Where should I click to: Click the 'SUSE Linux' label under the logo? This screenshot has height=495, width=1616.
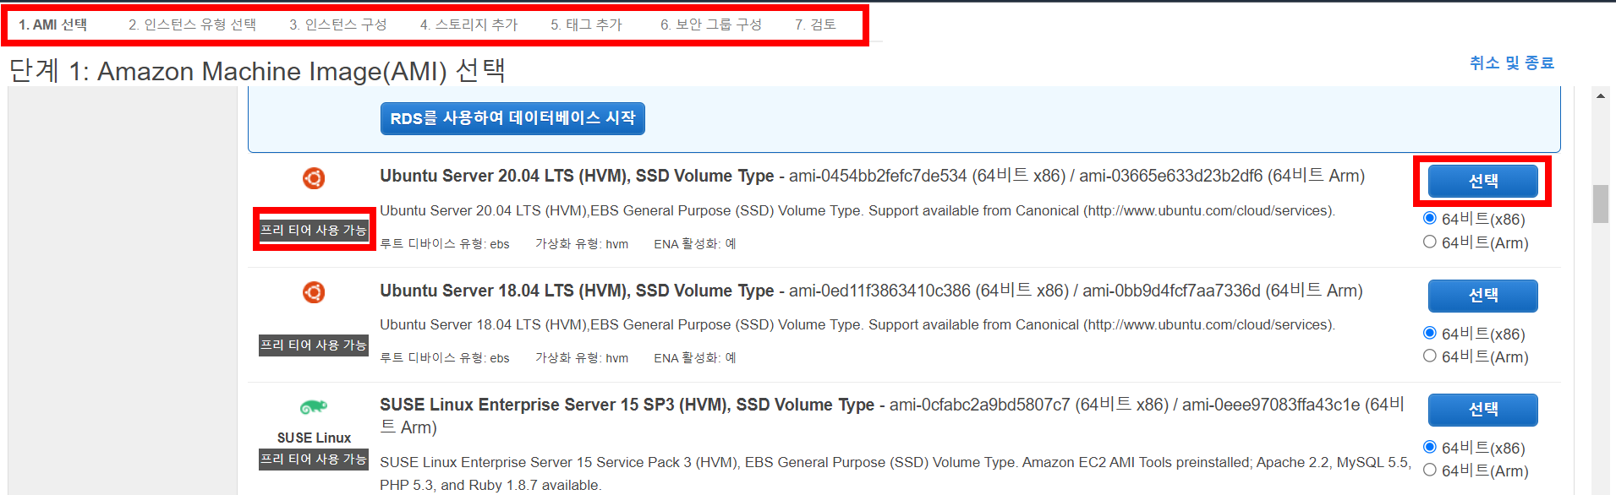pos(314,438)
